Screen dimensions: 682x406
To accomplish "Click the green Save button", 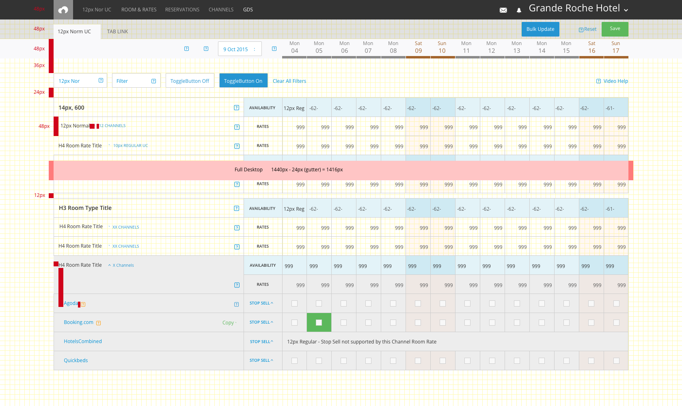I will coord(615,29).
